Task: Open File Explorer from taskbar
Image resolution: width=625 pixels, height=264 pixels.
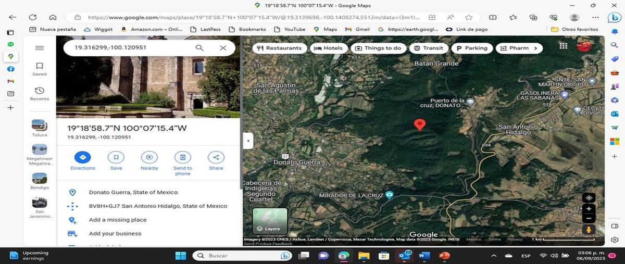Action: [364, 256]
